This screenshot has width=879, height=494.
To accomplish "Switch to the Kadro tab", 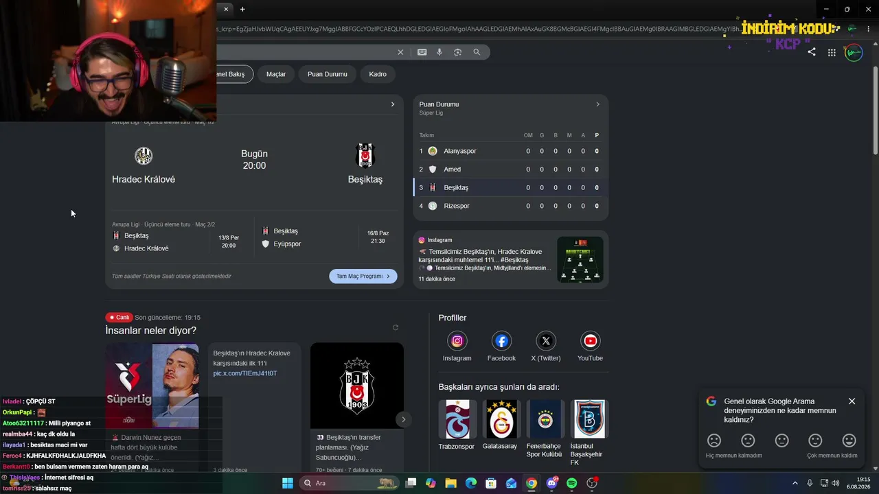I will coord(378,74).
